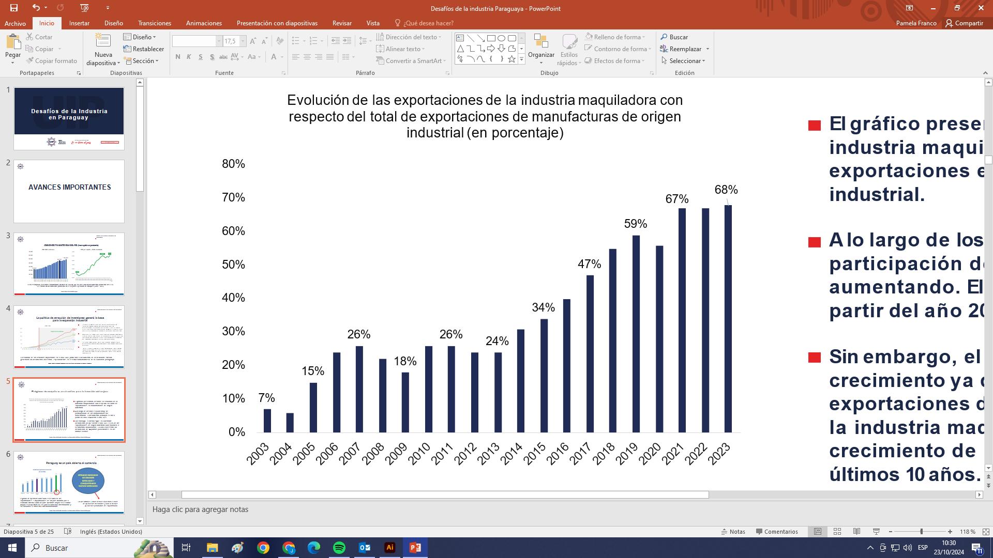Toggle the Comentarios pane

777,532
